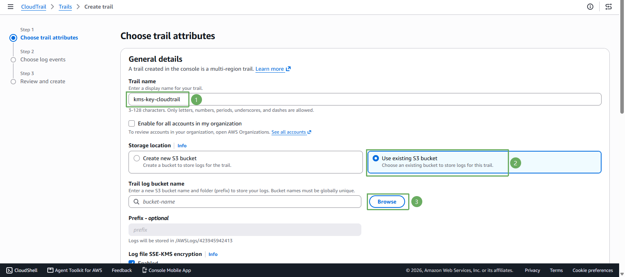Click Choose log events step label
Image resolution: width=625 pixels, height=277 pixels.
click(x=43, y=59)
